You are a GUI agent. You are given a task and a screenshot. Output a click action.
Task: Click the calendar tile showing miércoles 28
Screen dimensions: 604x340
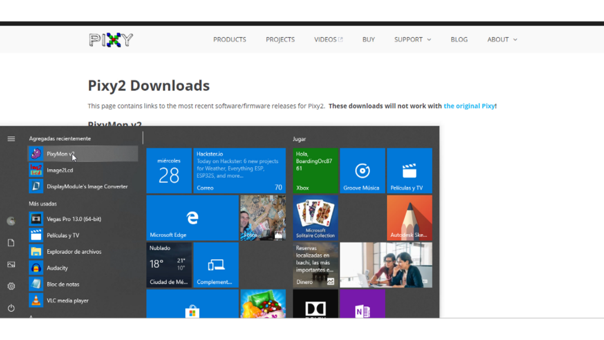click(169, 171)
